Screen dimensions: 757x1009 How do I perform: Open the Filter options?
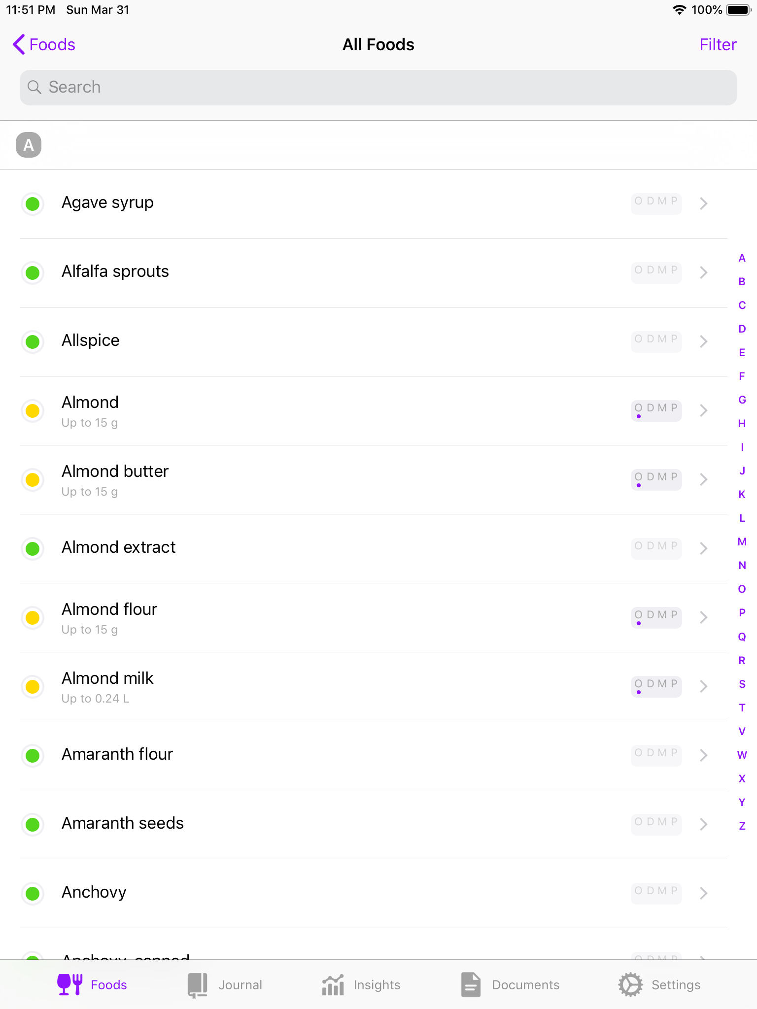pyautogui.click(x=718, y=45)
